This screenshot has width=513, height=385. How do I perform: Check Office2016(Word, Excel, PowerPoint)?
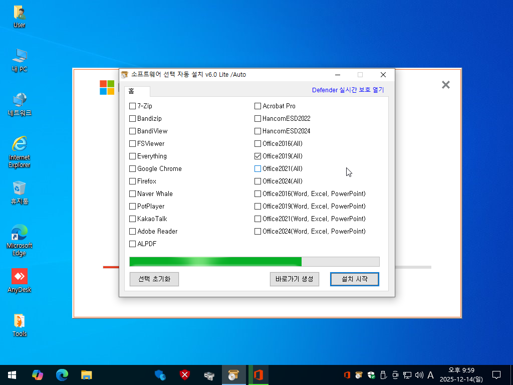(x=258, y=194)
